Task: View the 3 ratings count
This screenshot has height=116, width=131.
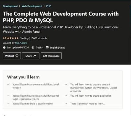Action: [25, 38]
